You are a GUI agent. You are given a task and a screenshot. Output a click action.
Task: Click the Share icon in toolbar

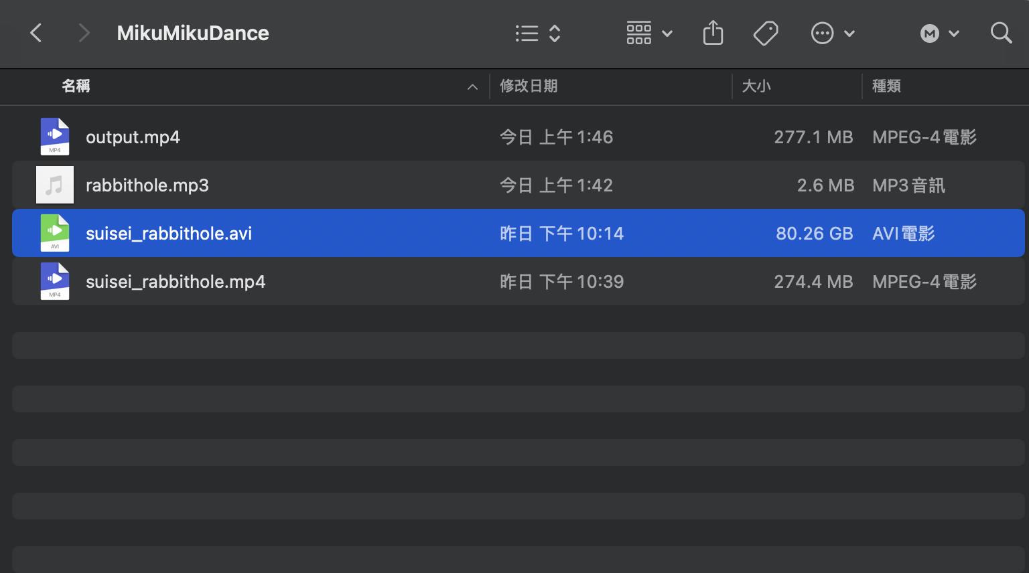(713, 33)
